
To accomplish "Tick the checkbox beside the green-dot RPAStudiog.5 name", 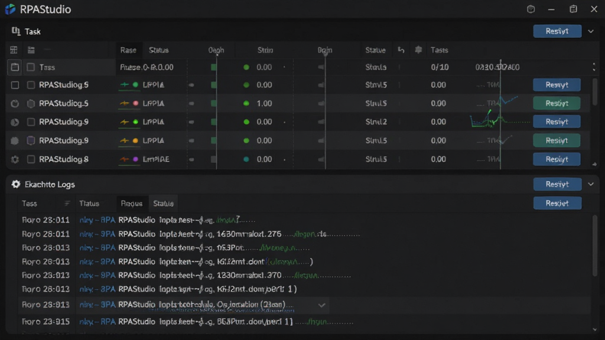I will 31,85.
